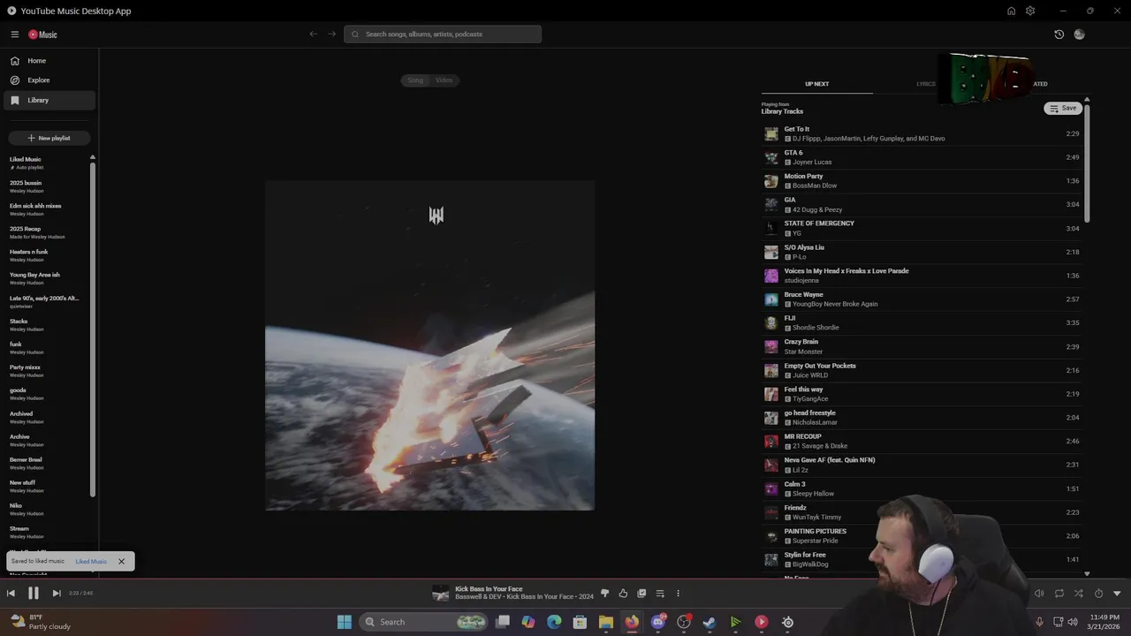Click Liked Music link in toast
Image resolution: width=1131 pixels, height=636 pixels.
pos(91,562)
